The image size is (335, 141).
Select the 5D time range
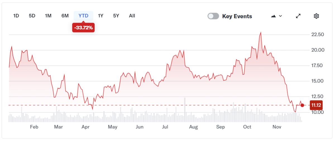(32, 16)
